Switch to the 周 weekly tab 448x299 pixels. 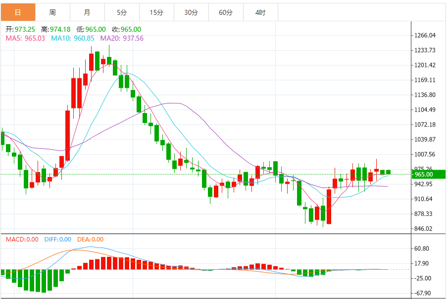click(x=52, y=12)
